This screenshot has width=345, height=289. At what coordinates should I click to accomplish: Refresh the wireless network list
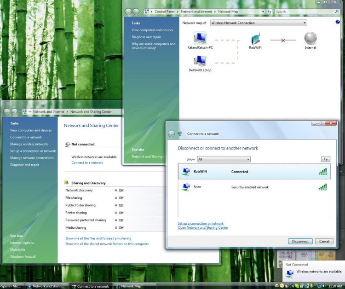[x=326, y=159]
